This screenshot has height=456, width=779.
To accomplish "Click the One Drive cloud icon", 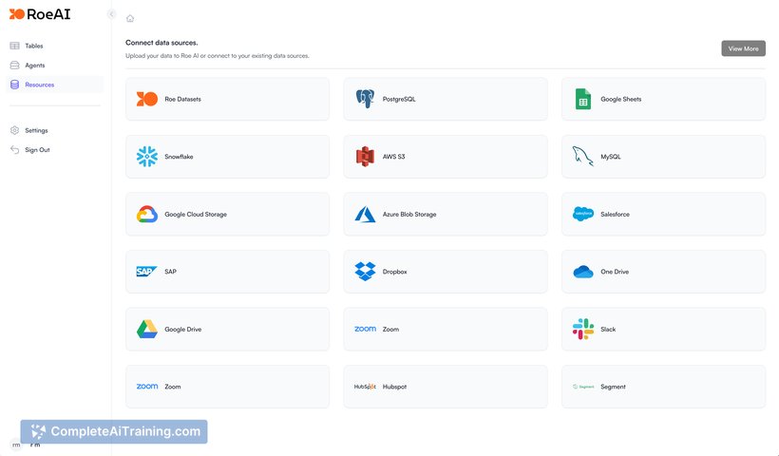I will (x=583, y=272).
